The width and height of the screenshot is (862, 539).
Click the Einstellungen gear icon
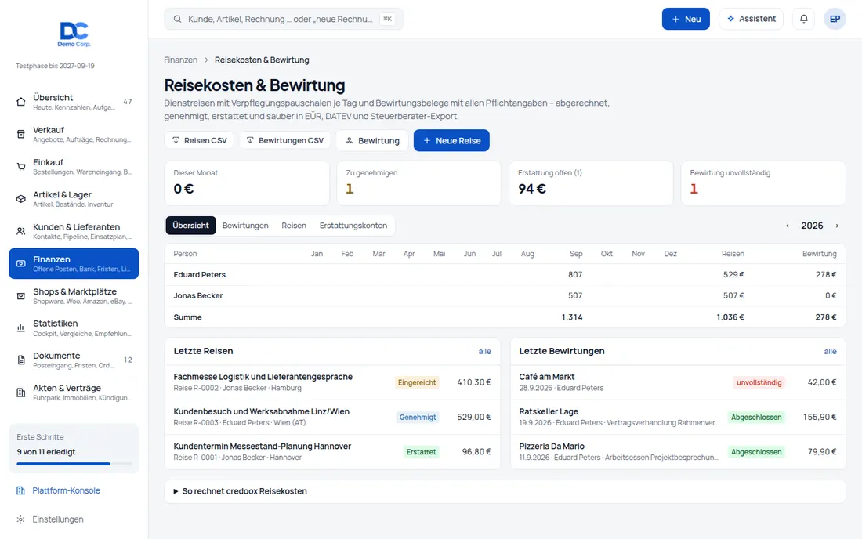(x=20, y=519)
